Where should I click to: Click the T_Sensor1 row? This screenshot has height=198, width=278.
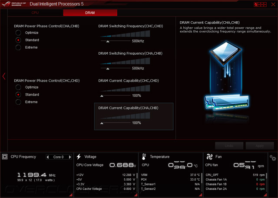[170, 184]
